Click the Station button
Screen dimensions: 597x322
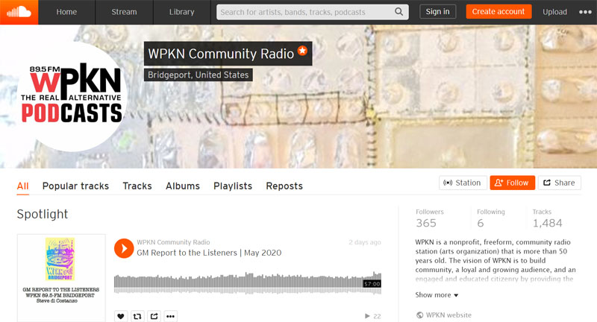tap(463, 183)
